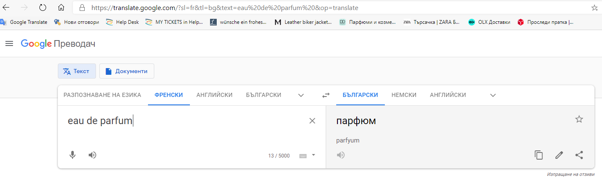Start voice input with microphone icon
This screenshot has height=183, width=602.
tap(73, 155)
